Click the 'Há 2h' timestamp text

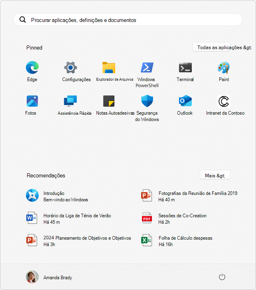click(x=164, y=222)
